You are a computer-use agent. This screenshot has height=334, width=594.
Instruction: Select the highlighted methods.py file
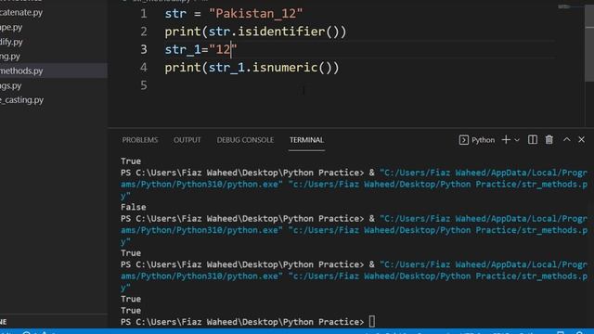coord(54,71)
